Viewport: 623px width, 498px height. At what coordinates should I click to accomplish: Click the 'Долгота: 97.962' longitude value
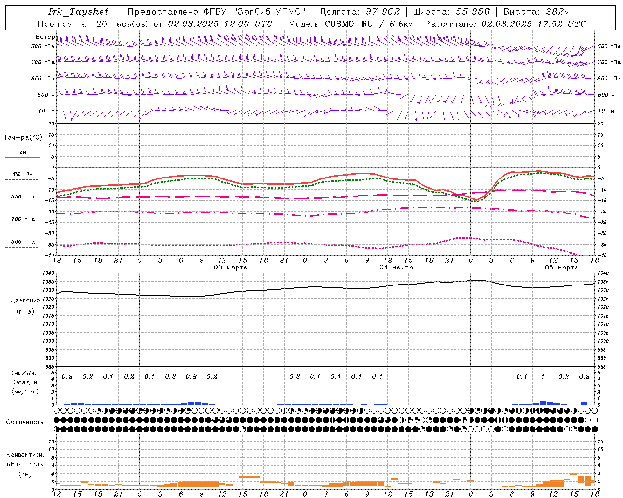(x=360, y=12)
